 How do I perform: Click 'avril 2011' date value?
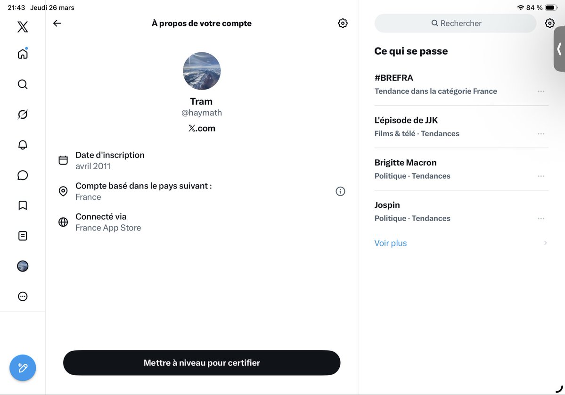[x=93, y=166]
